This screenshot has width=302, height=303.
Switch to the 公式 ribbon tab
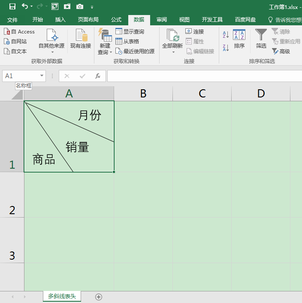[x=116, y=20]
